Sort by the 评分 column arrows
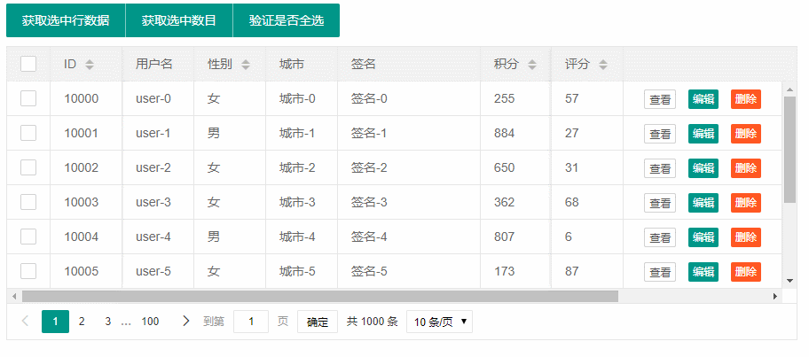809x357 pixels. (603, 65)
